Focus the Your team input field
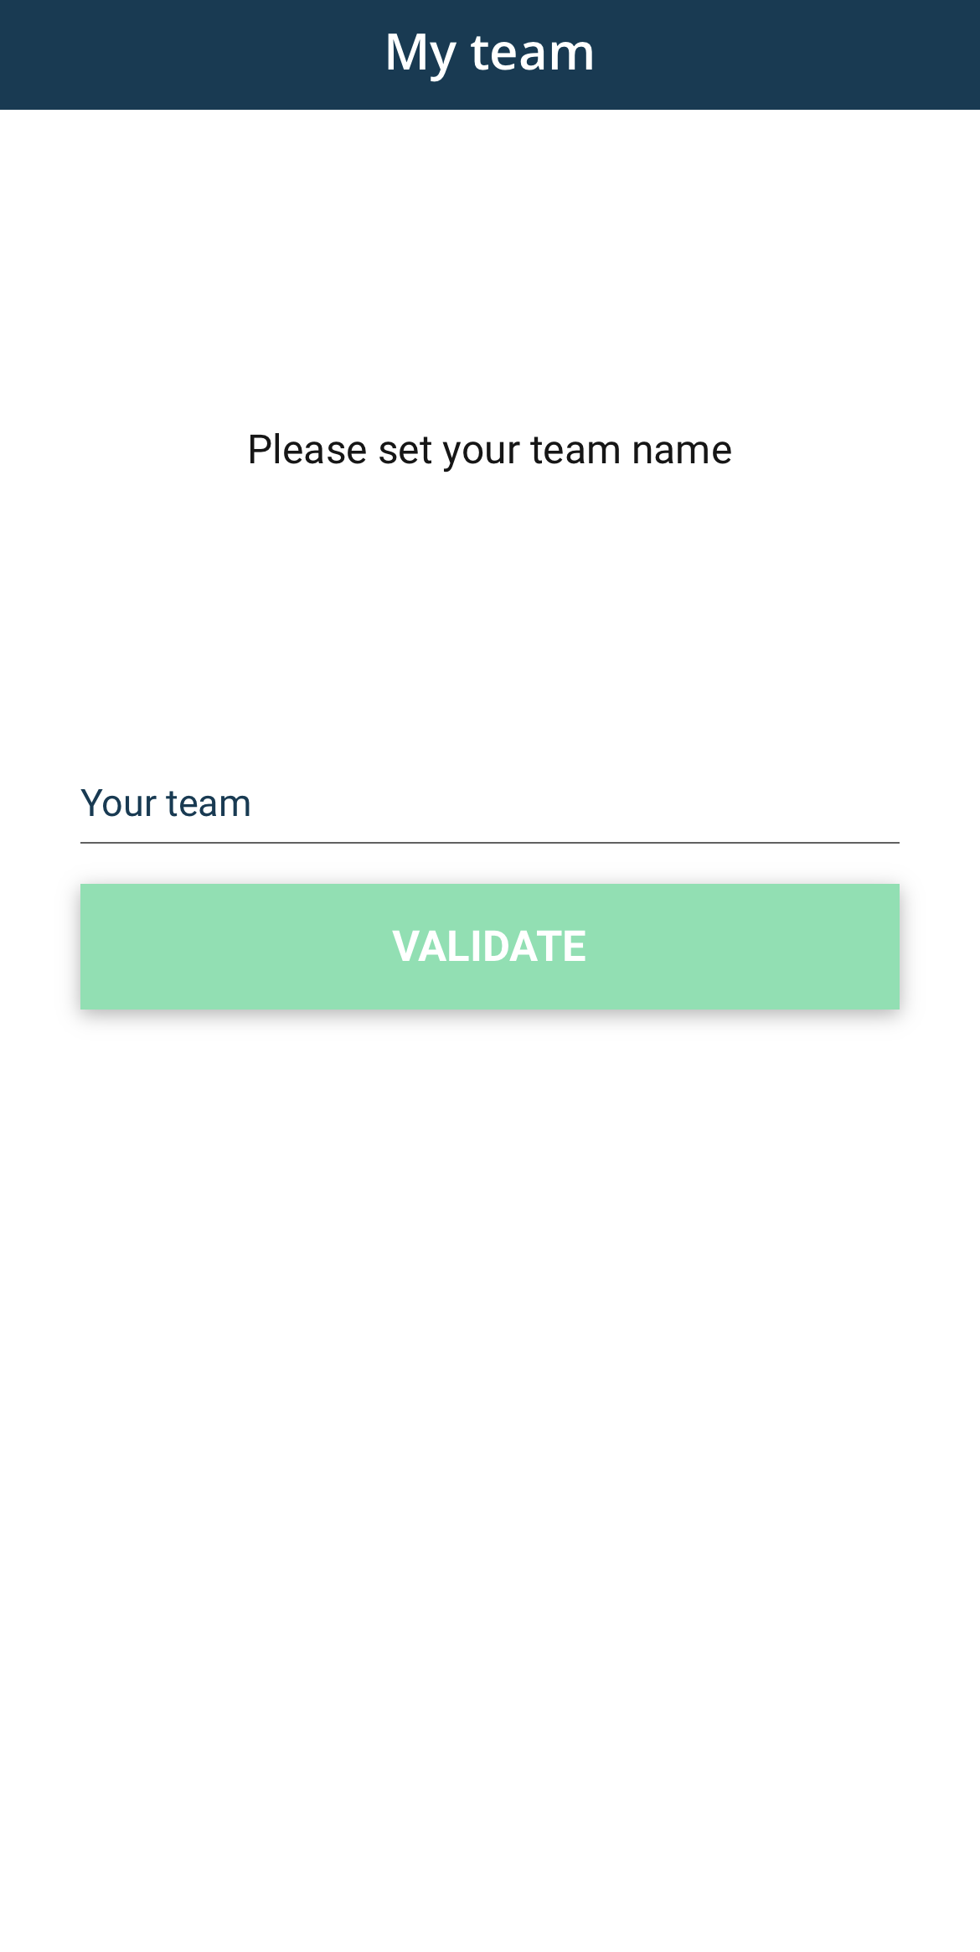Image resolution: width=980 pixels, height=1952 pixels. [x=490, y=803]
